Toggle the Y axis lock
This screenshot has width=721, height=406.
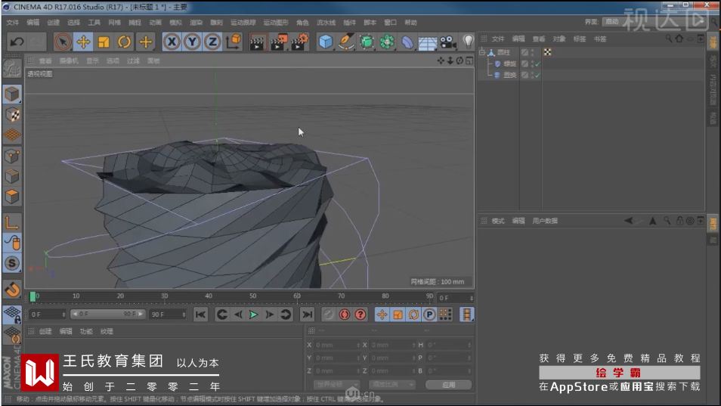pos(193,42)
